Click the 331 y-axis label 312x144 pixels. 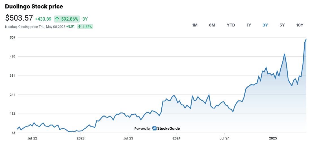[13, 76]
